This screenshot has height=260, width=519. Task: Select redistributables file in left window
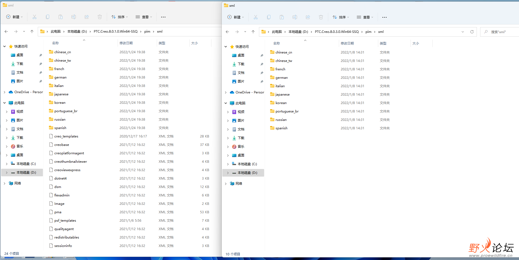coord(67,237)
